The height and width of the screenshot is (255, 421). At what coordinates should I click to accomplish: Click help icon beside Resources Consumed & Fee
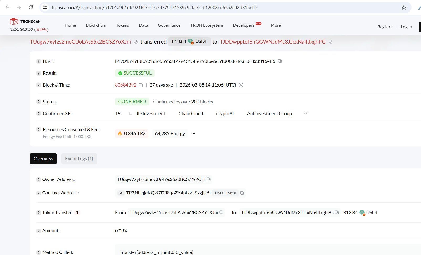click(x=38, y=130)
